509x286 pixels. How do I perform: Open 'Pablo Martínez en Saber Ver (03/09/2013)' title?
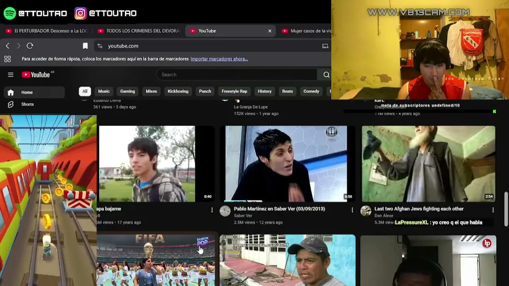(x=279, y=209)
